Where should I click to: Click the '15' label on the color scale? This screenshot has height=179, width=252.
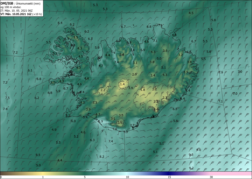point(169,177)
